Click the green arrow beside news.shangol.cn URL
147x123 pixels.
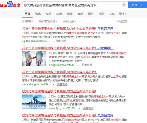click(x=53, y=84)
